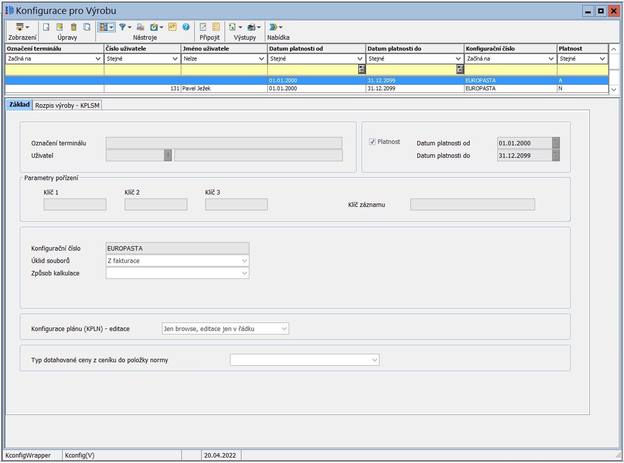Click the trash delete icon in toolbar
The width and height of the screenshot is (624, 463).
tap(74, 27)
